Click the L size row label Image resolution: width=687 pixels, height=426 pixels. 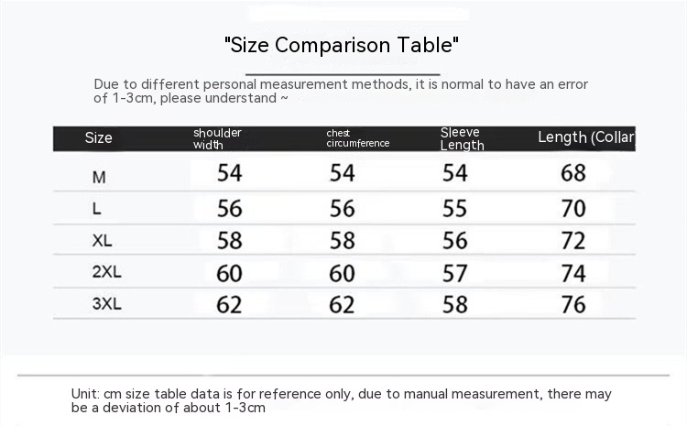(x=97, y=208)
